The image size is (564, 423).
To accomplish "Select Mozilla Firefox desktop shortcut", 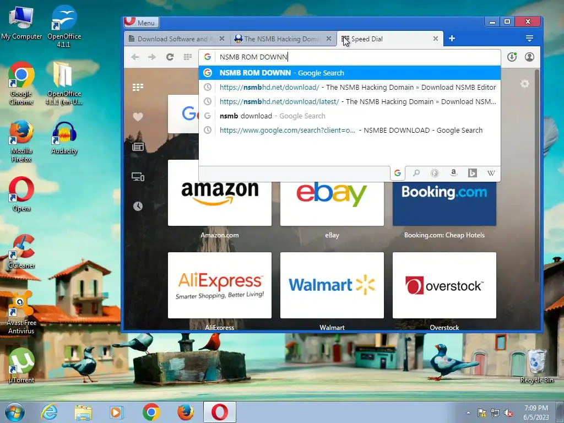I will [21, 141].
